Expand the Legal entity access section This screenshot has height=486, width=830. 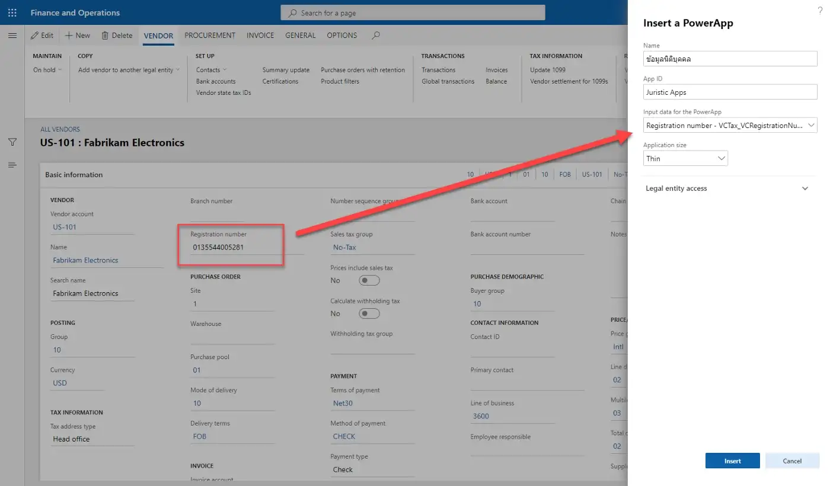(727, 188)
